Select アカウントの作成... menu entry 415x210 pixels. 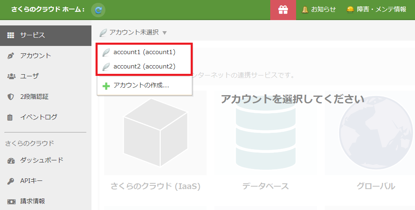[x=141, y=86]
